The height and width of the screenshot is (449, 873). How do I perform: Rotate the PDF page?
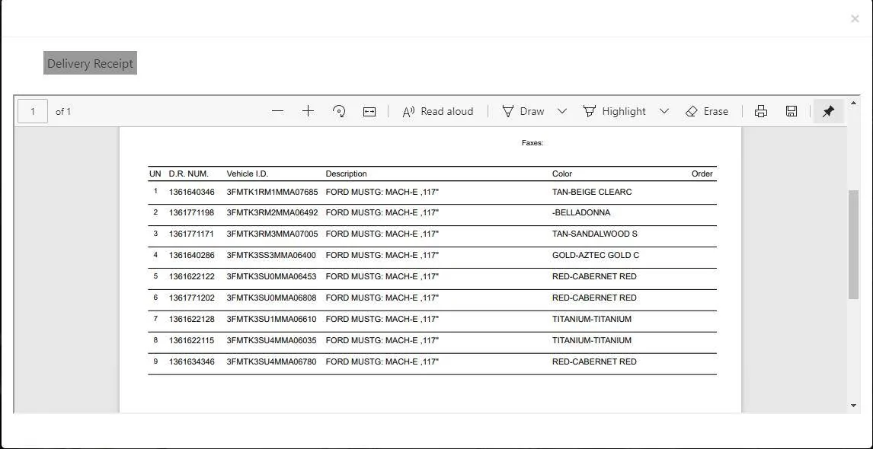point(338,111)
